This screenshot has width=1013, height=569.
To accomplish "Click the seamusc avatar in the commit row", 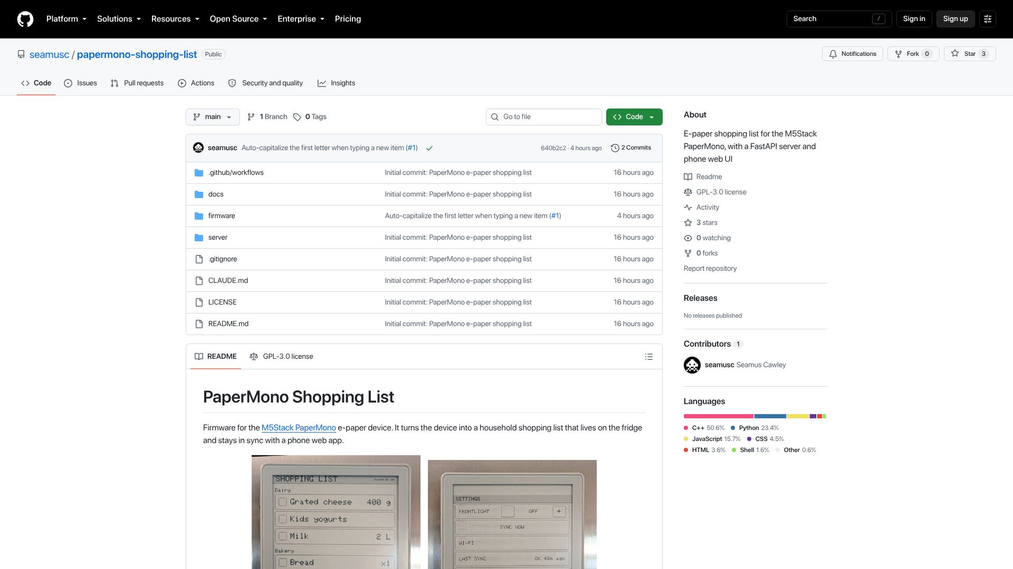I will point(198,148).
